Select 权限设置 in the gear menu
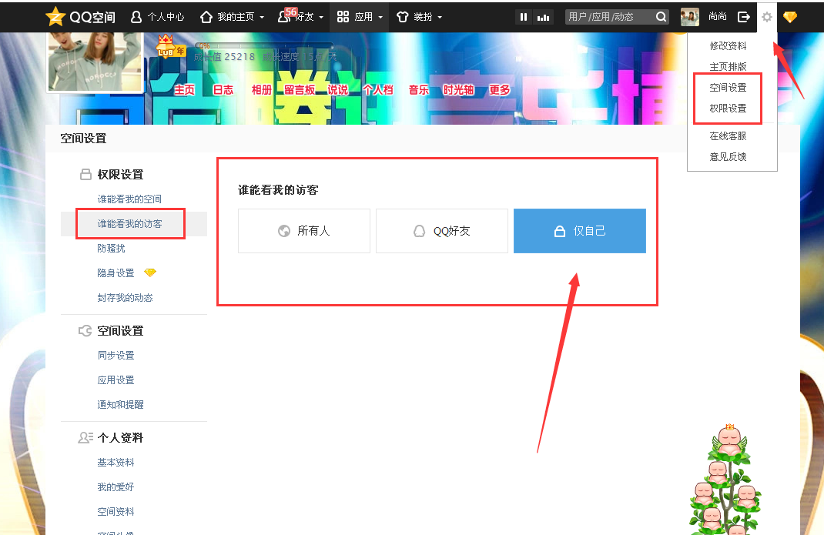Image resolution: width=824 pixels, height=535 pixels. point(727,108)
